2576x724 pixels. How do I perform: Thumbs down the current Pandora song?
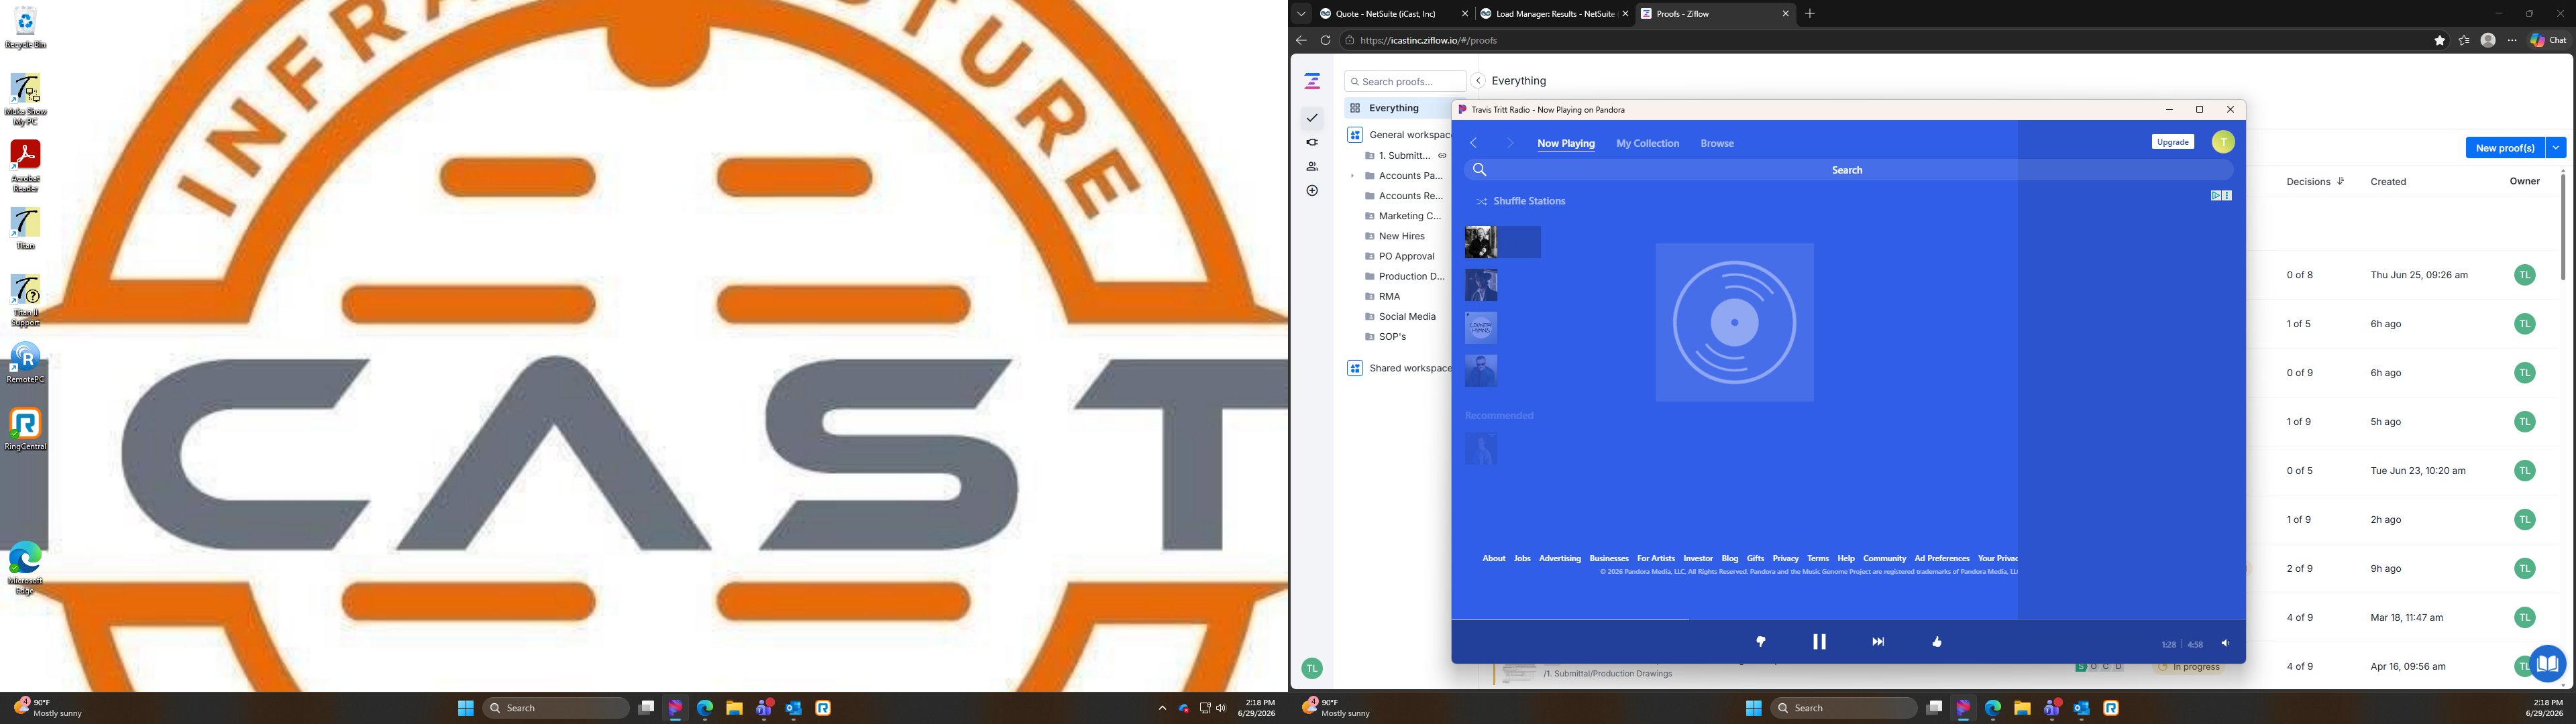[1761, 642]
